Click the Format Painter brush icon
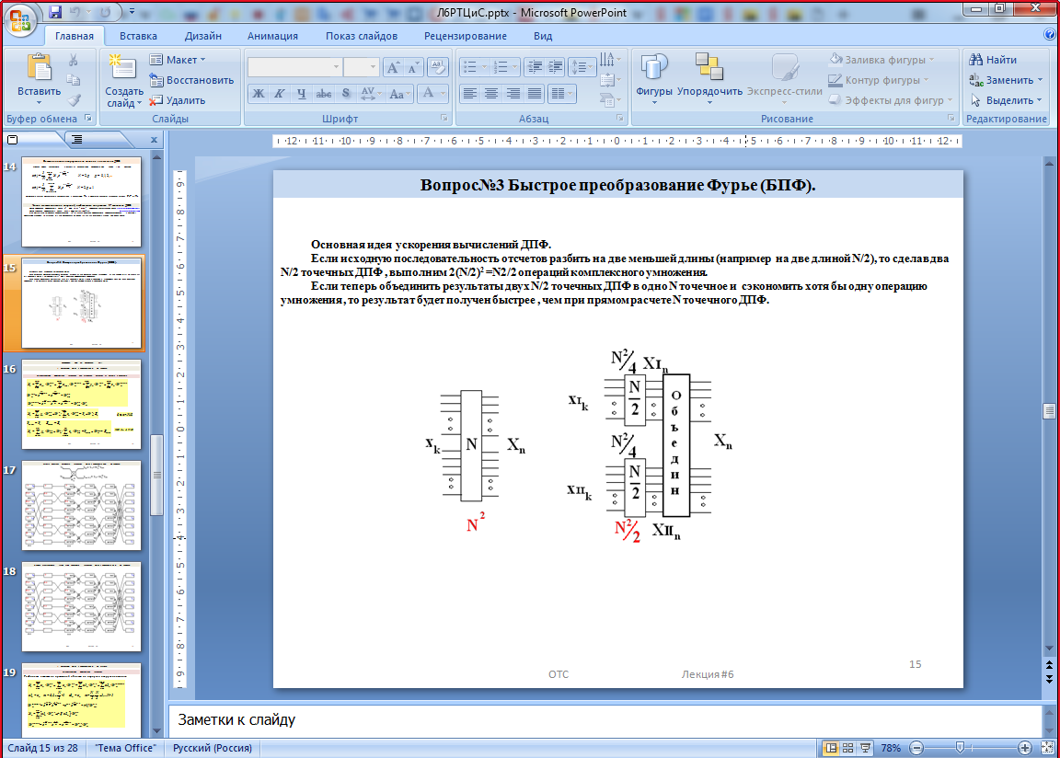This screenshot has height=758, width=1060. pyautogui.click(x=74, y=100)
